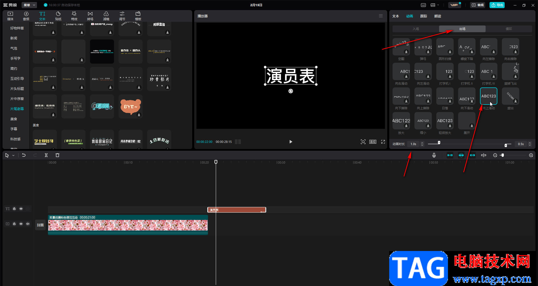Click the player fullscreen icon
Viewport: 538px width, 286px height.
pyautogui.click(x=383, y=142)
